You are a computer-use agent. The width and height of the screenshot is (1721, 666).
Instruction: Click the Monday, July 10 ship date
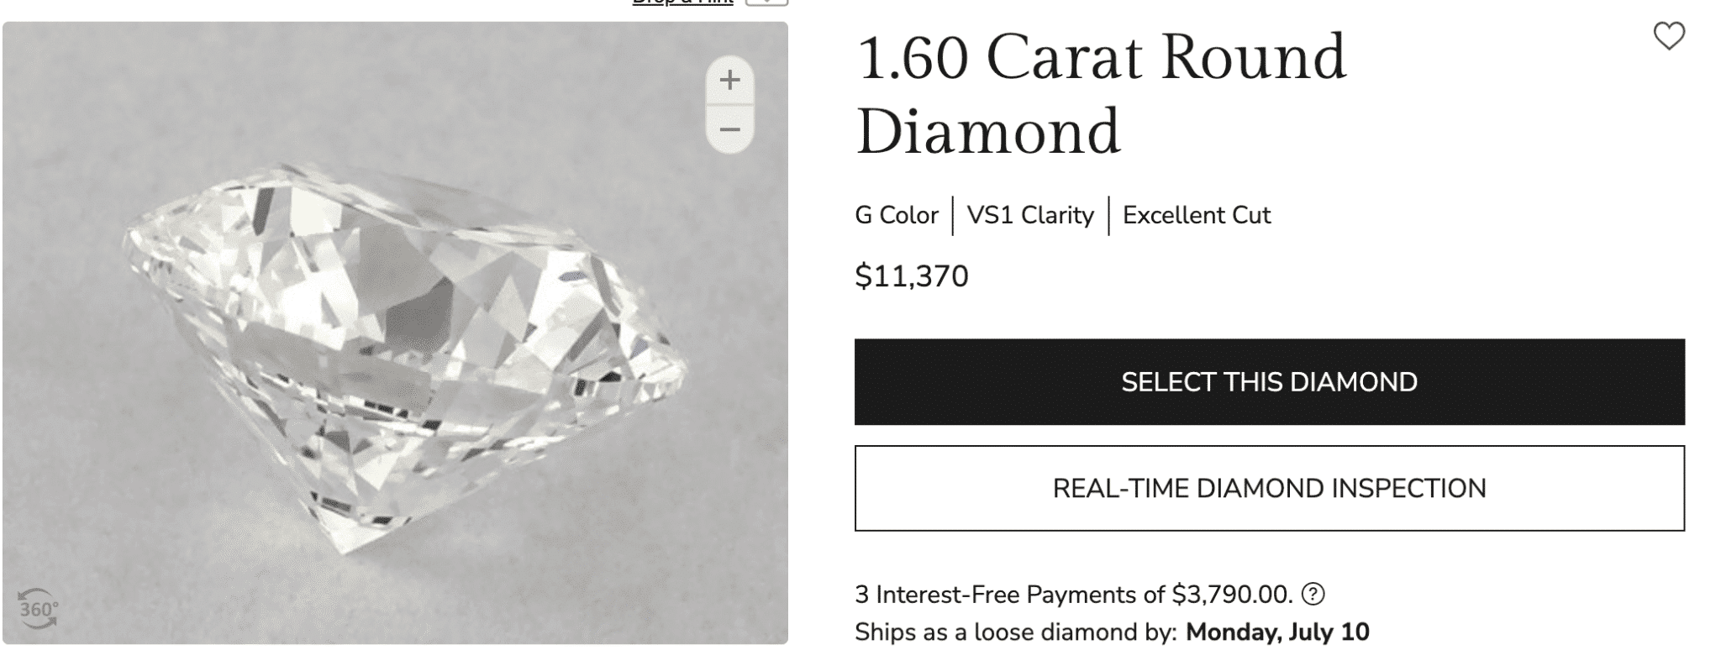pyautogui.click(x=1277, y=632)
